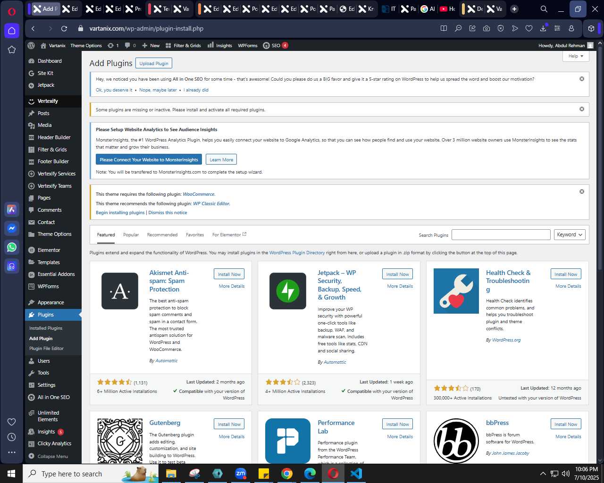Open Elementor in admin sidebar
Image resolution: width=604 pixels, height=483 pixels.
(x=49, y=250)
